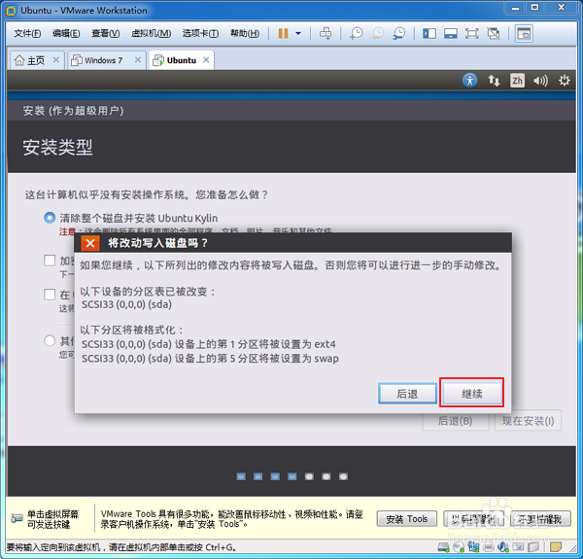Click the CD/DVD drive status icon
The height and width of the screenshot is (559, 583).
pyautogui.click(x=459, y=547)
